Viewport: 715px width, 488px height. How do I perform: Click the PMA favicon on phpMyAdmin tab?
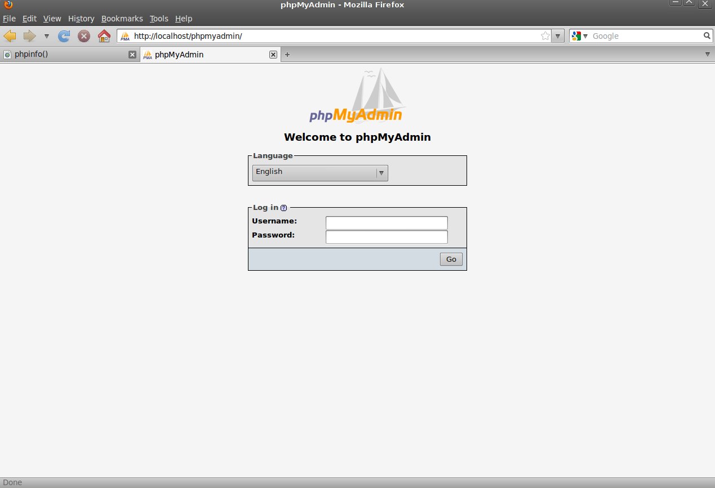coord(148,55)
